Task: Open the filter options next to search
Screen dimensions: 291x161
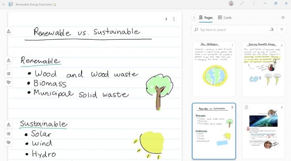Action: pos(281,30)
